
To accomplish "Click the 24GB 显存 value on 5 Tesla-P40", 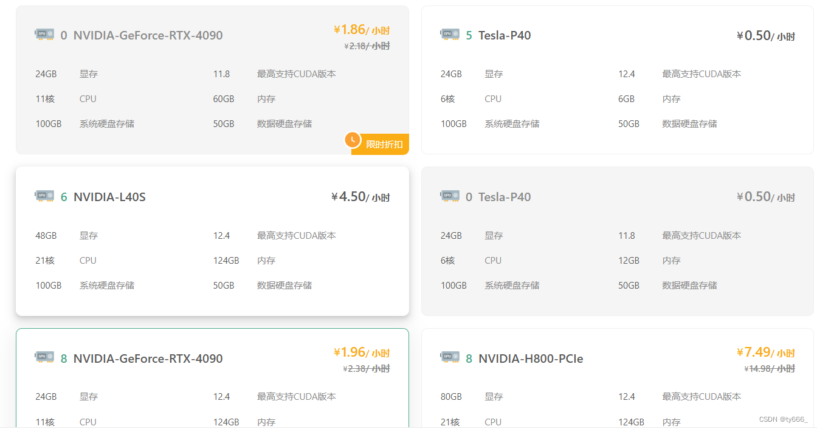I will [451, 74].
